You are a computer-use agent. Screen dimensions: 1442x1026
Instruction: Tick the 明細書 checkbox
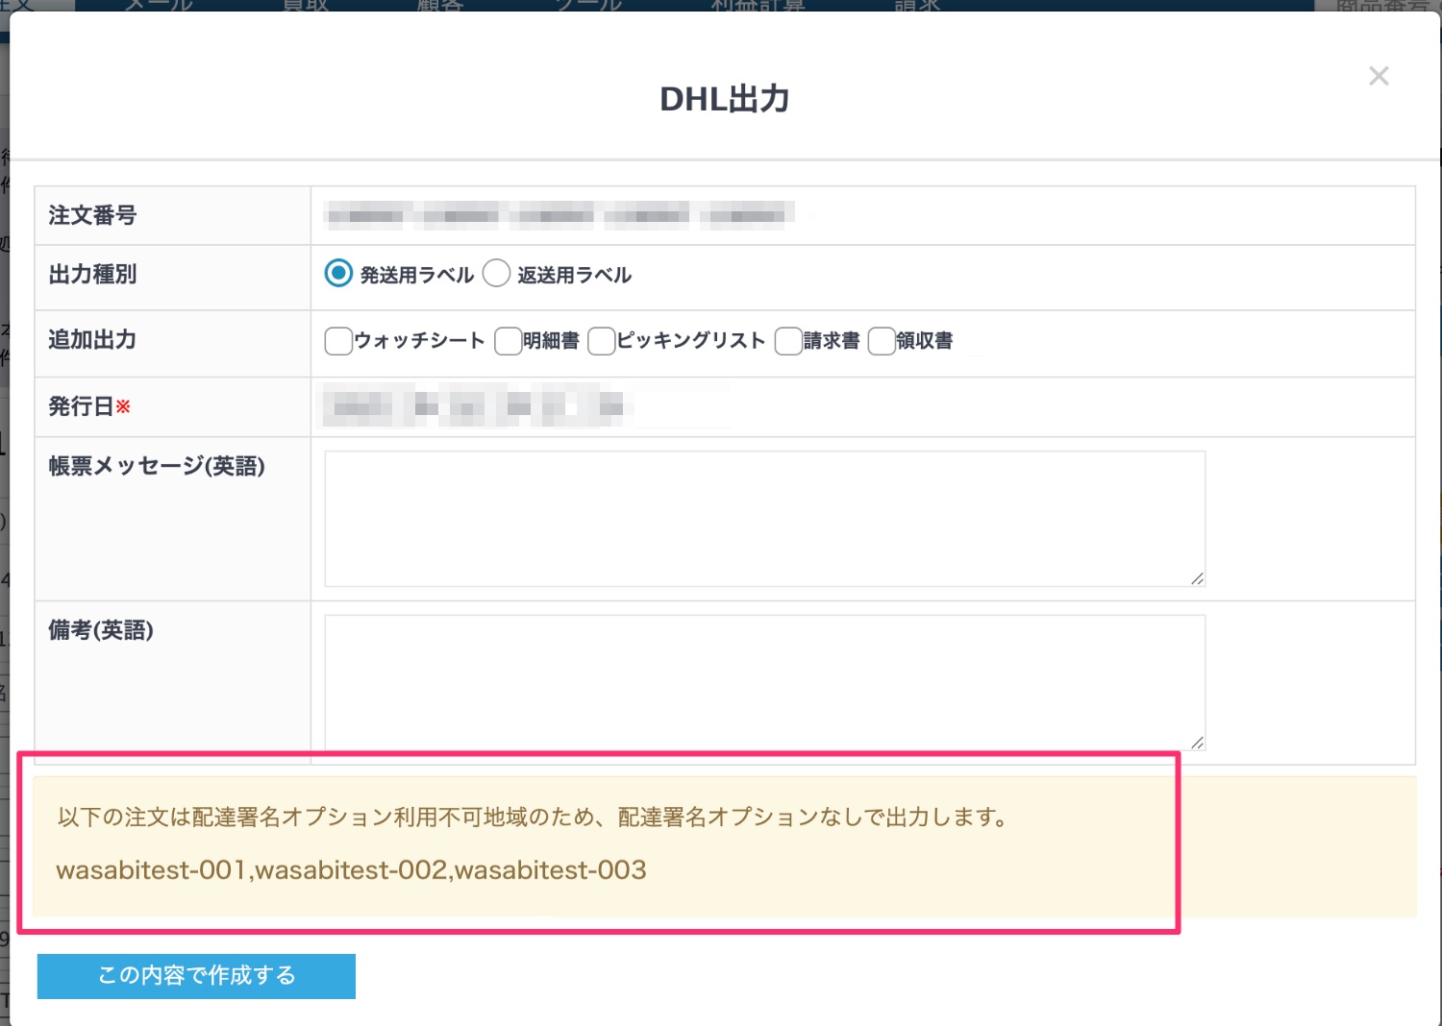508,341
